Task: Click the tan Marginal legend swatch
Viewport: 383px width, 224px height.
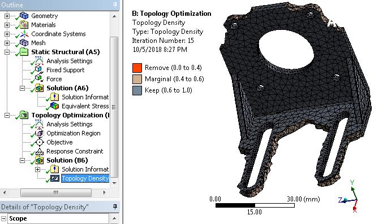Action: click(137, 79)
